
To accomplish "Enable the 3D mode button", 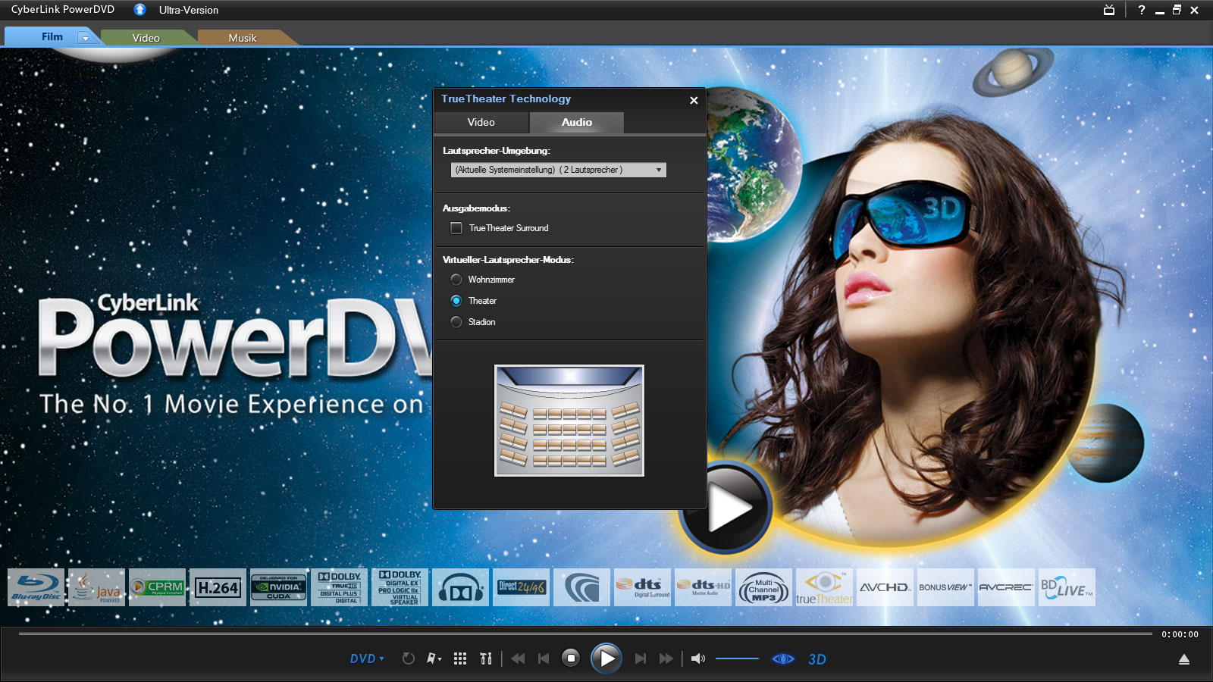I will (x=817, y=659).
